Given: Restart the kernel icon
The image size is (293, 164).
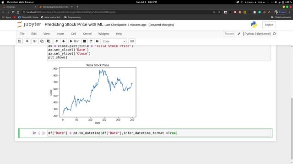Looking at the screenshot, I should point(91,41).
